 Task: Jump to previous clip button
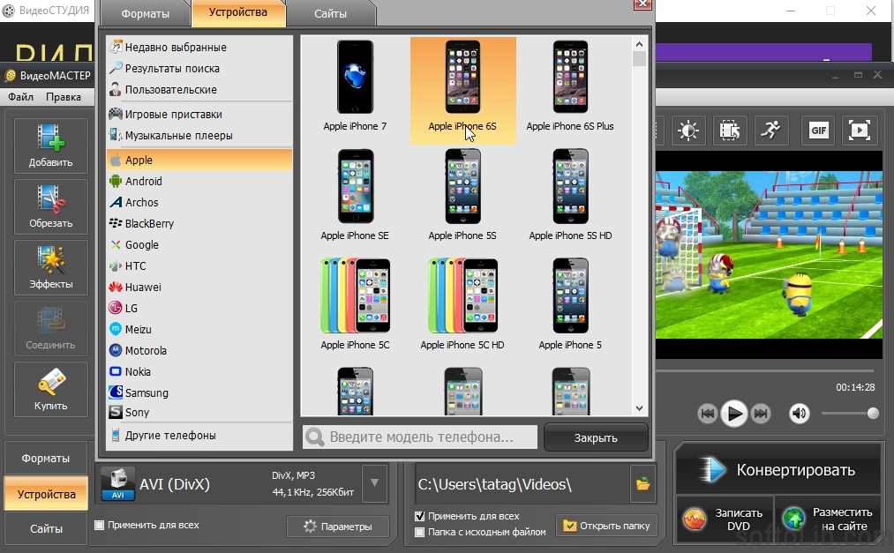click(x=707, y=414)
